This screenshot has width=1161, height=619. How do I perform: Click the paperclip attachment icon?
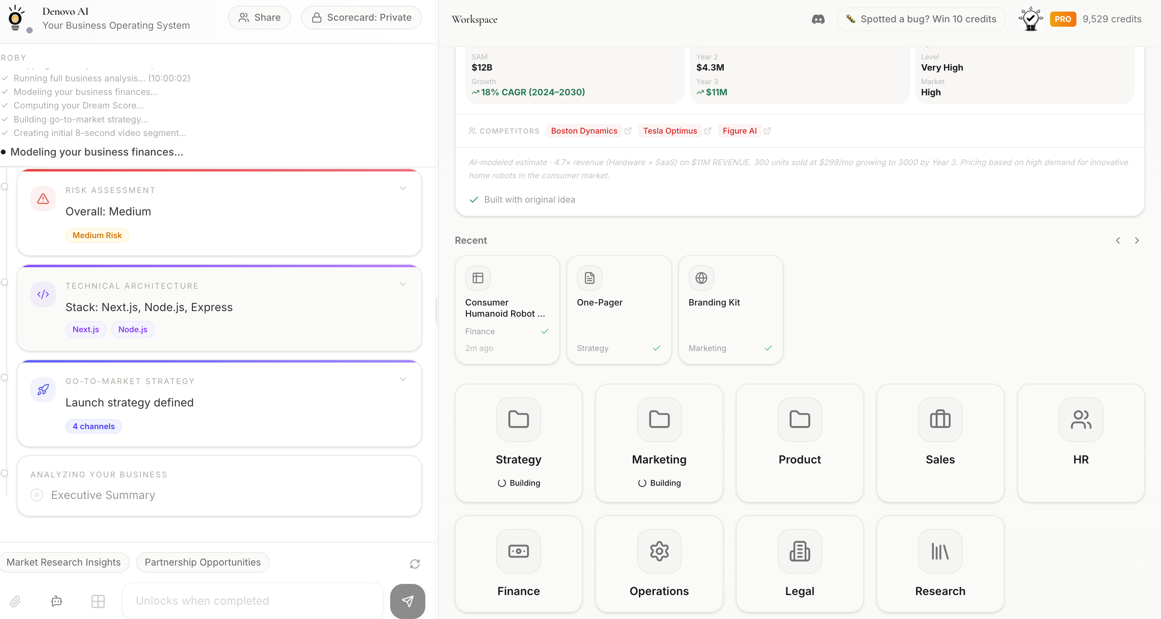(15, 601)
